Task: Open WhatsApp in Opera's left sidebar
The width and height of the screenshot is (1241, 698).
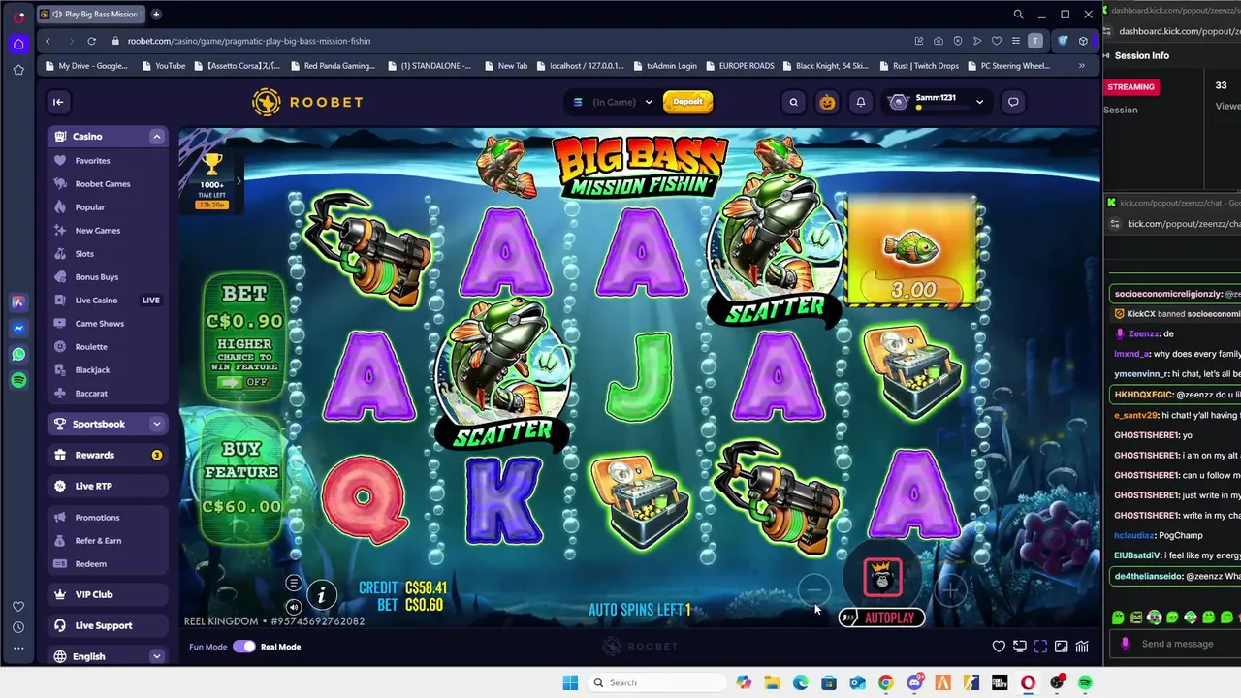Action: [18, 355]
